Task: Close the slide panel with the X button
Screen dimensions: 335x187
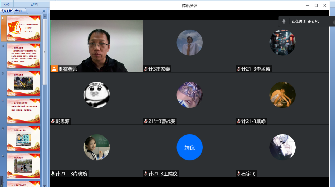Action: click(44, 11)
